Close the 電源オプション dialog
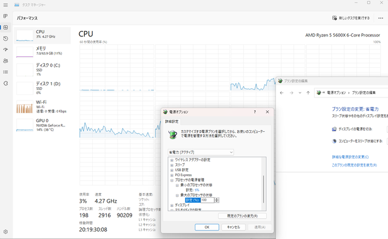388x239 pixels. coord(267,112)
